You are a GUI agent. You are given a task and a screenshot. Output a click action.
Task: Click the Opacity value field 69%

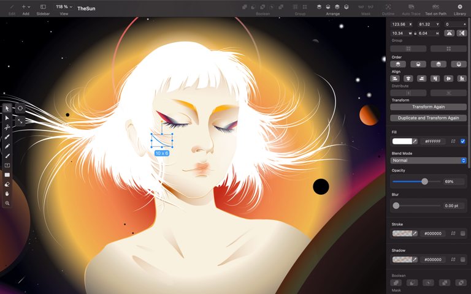pos(454,181)
